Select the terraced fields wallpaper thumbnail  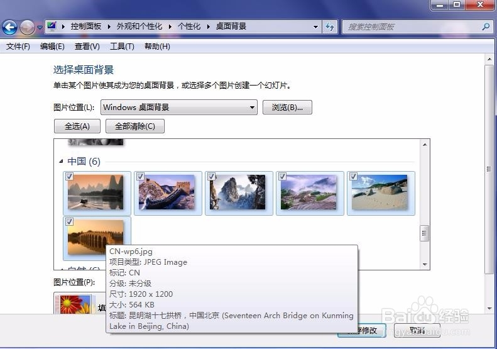(x=309, y=192)
